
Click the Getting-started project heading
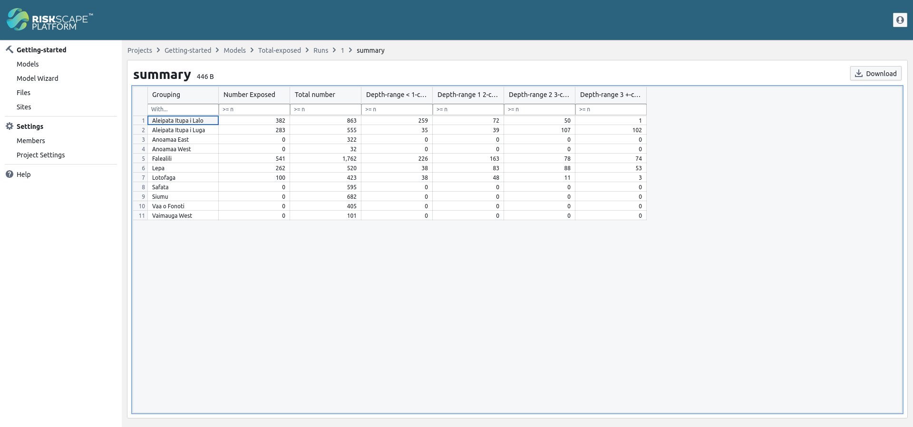click(41, 50)
